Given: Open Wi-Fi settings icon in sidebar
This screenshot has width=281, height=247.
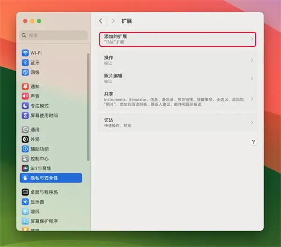Looking at the screenshot, I should coord(25,53).
